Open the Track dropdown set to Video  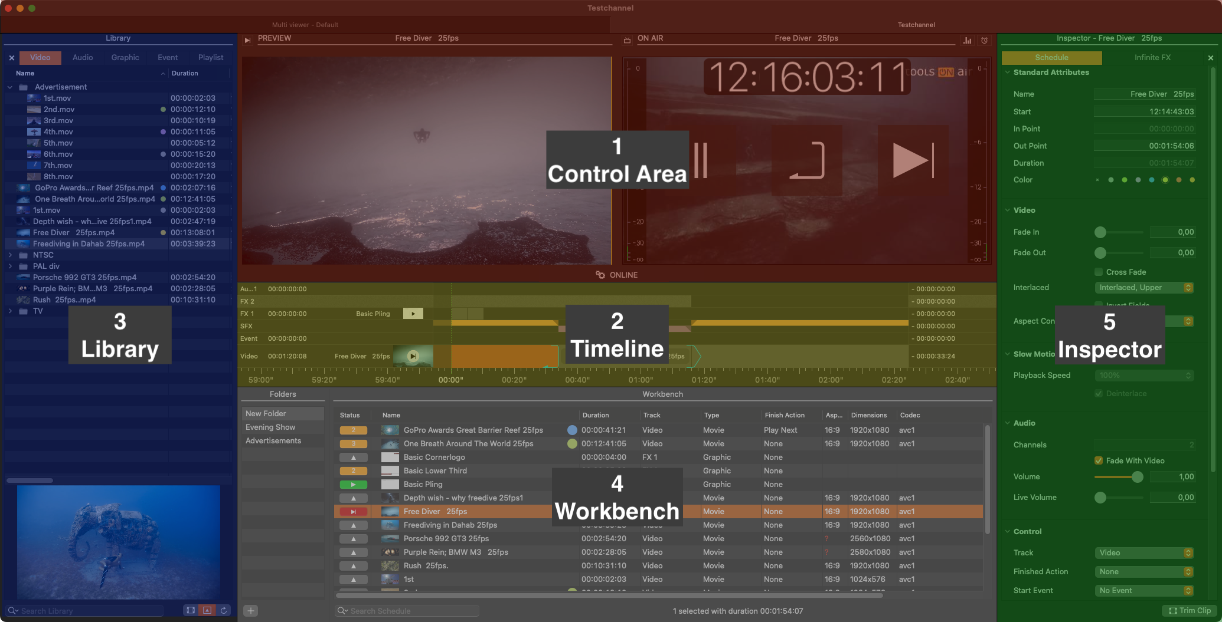[1144, 553]
